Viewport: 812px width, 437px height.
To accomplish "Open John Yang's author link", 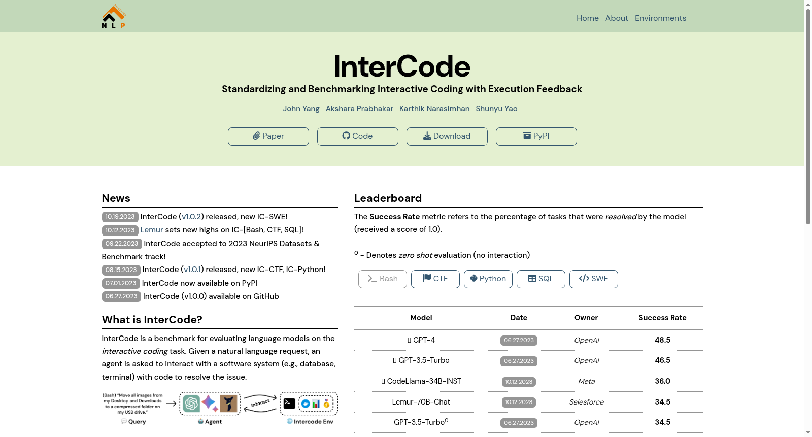I will (x=301, y=109).
